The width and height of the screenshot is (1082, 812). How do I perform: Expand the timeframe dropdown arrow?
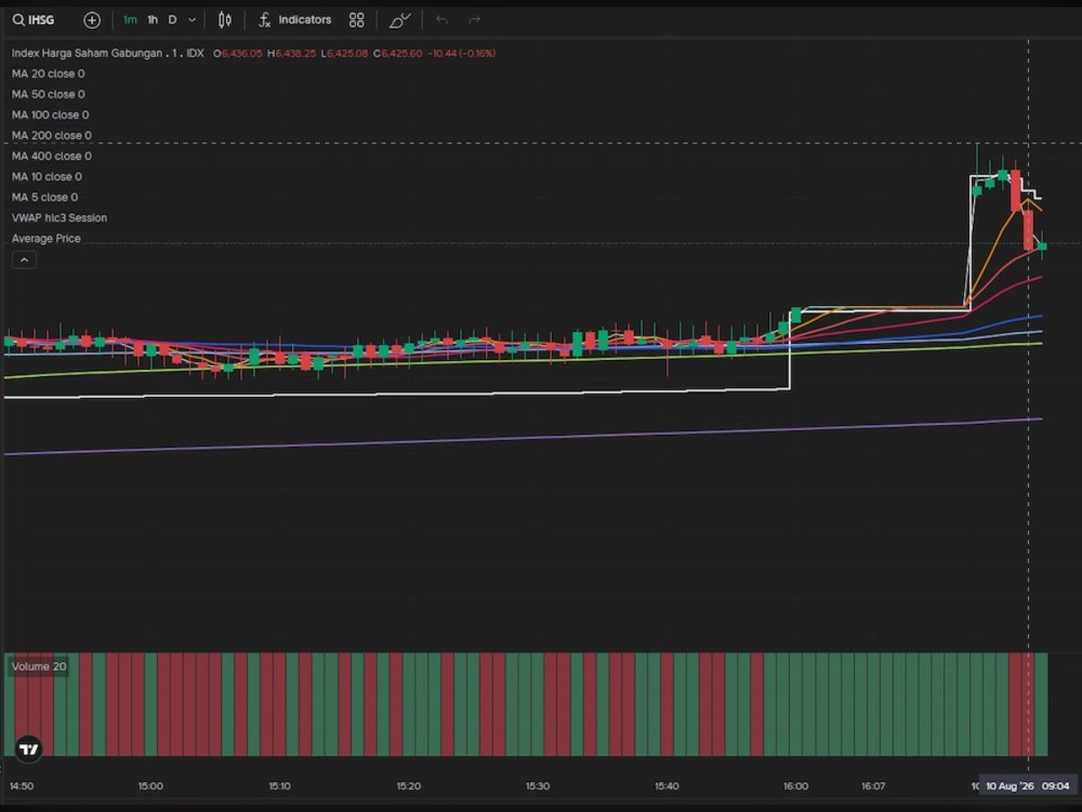coord(192,19)
